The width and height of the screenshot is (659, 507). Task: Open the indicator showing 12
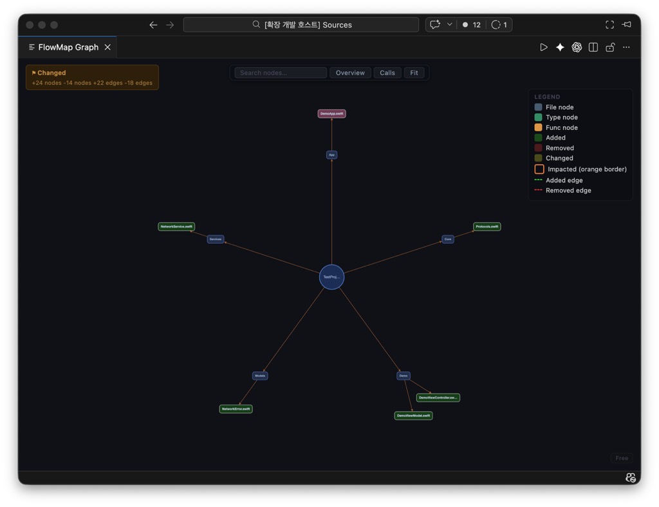[x=471, y=25]
